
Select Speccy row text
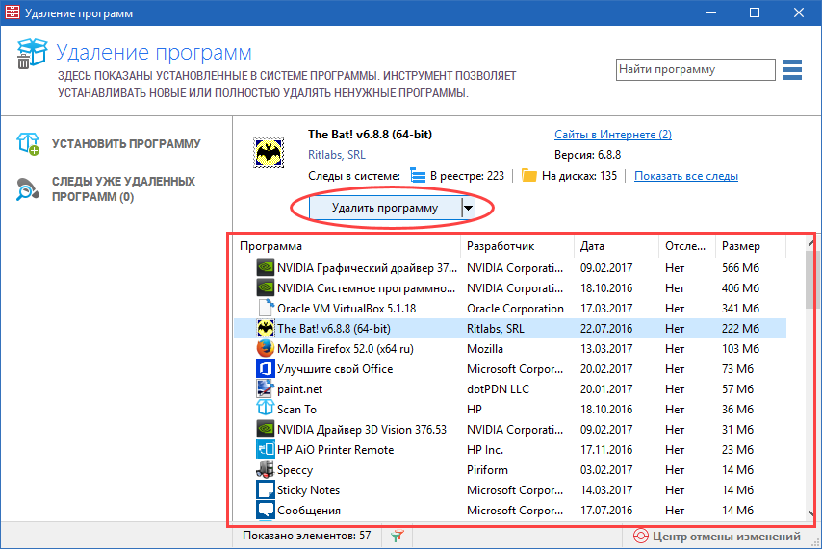295,470
